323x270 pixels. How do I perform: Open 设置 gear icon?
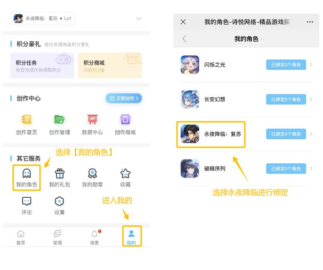[x=59, y=201]
